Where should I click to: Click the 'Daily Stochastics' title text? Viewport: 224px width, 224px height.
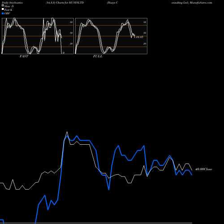pos(12,3)
